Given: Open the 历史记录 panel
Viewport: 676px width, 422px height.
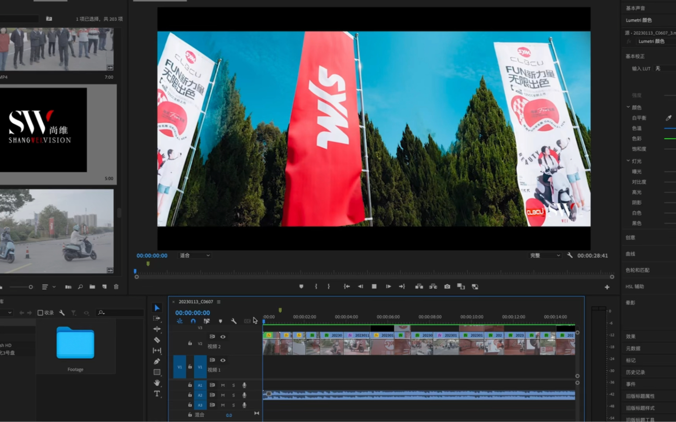Looking at the screenshot, I should click(635, 372).
